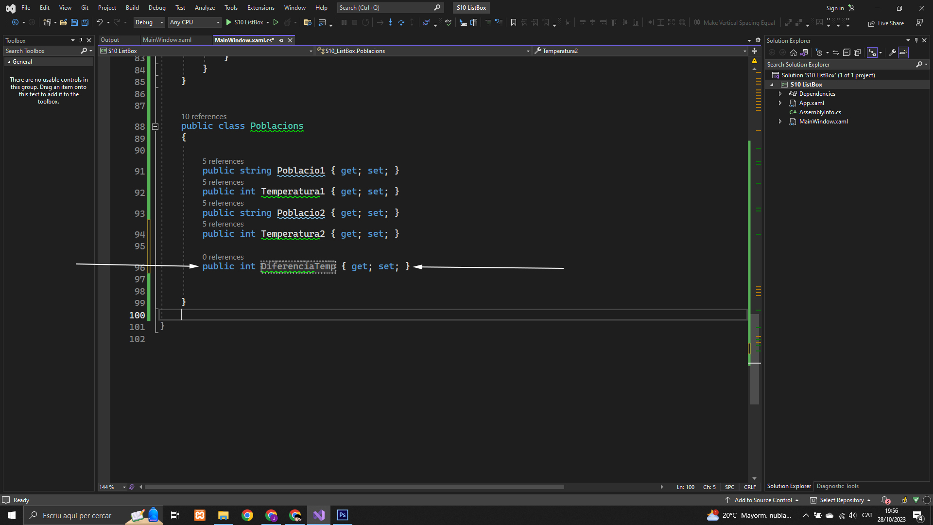Click the Undo arrow icon

click(99, 22)
